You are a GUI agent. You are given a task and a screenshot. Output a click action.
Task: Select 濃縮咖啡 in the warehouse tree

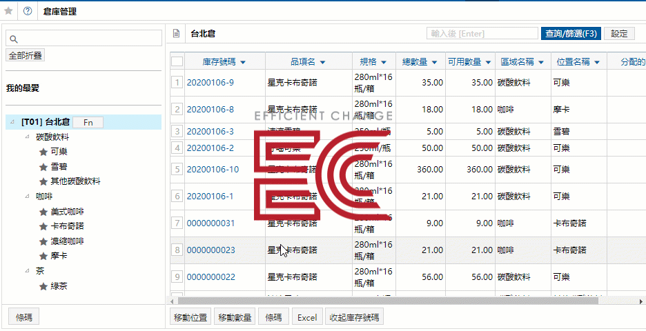point(67,241)
